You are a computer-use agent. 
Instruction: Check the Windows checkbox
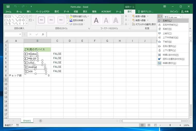(27, 54)
